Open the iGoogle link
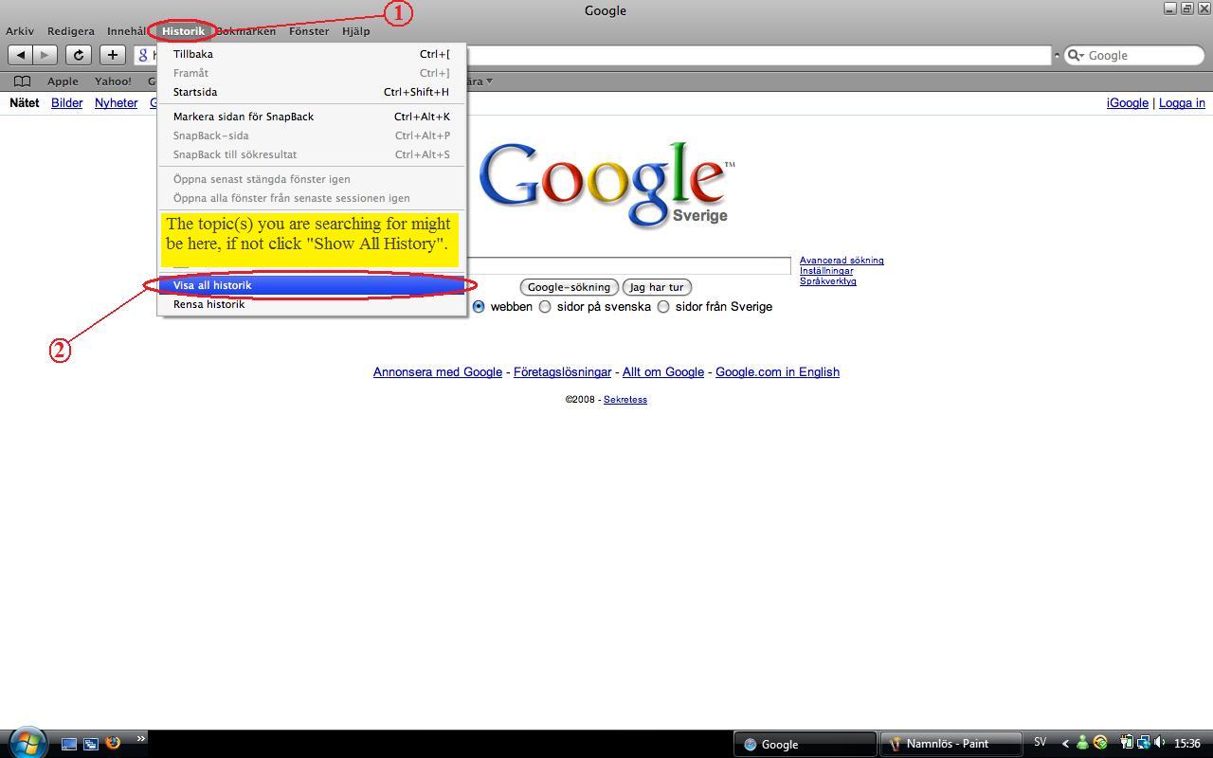The image size is (1213, 758). [x=1128, y=102]
